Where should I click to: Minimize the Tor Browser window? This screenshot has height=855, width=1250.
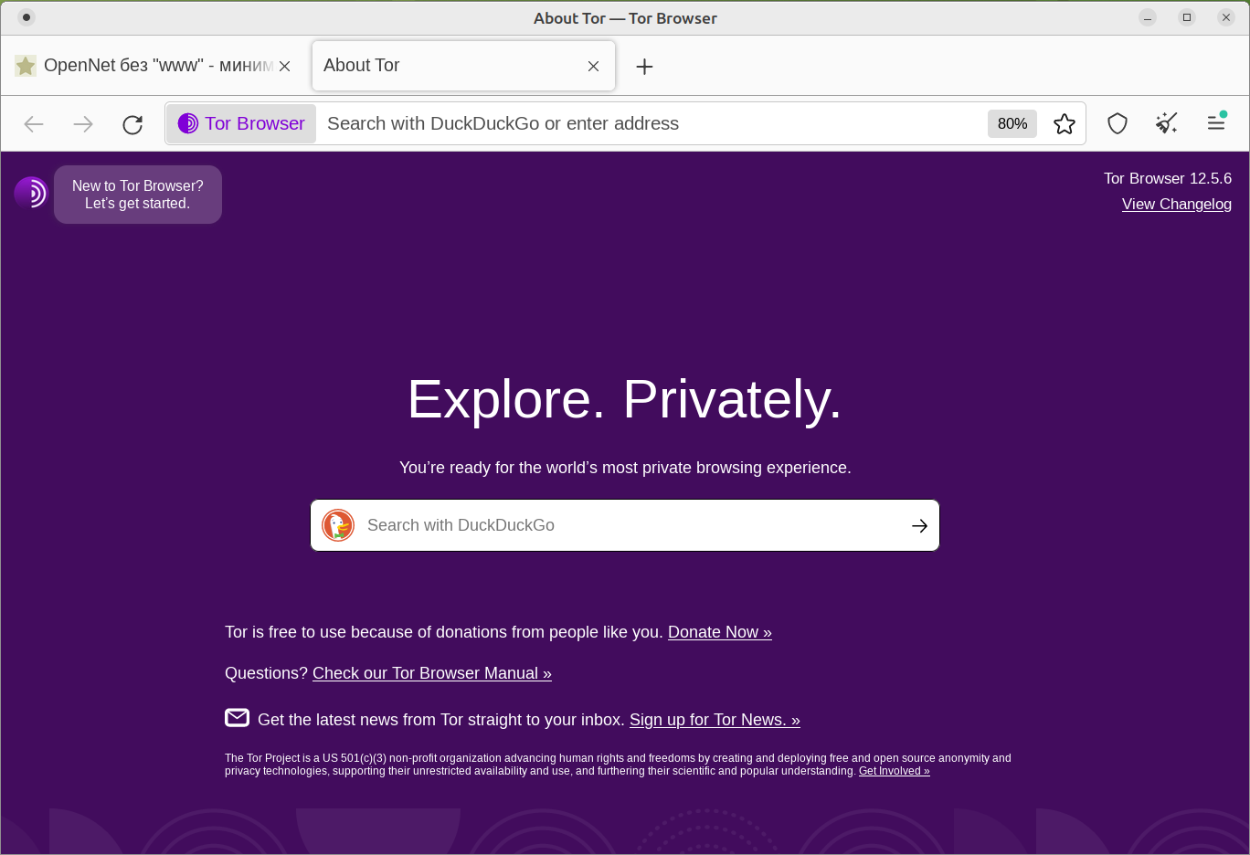1148,17
